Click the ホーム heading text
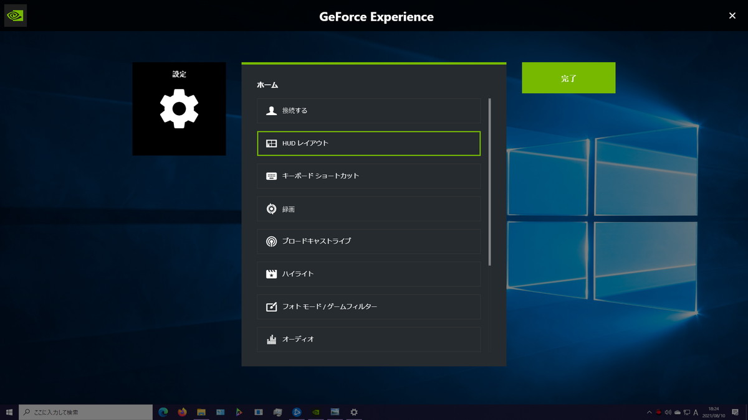The image size is (748, 420). point(267,85)
